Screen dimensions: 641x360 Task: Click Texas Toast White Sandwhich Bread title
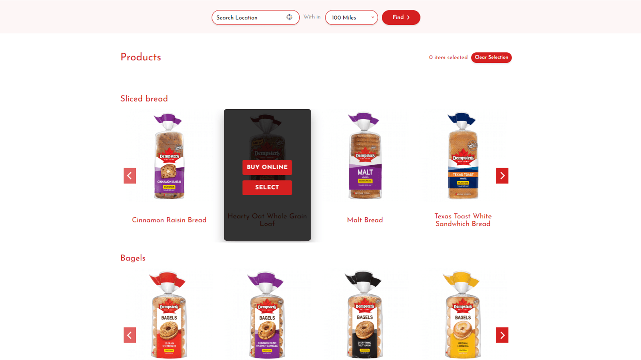point(463,220)
